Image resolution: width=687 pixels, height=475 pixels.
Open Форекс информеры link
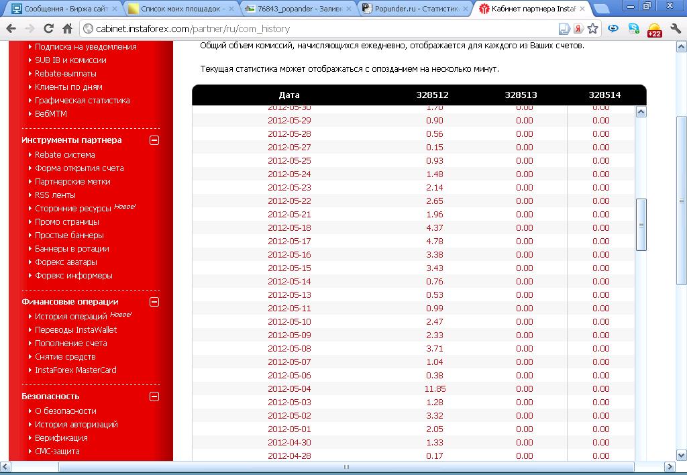pyautogui.click(x=74, y=276)
